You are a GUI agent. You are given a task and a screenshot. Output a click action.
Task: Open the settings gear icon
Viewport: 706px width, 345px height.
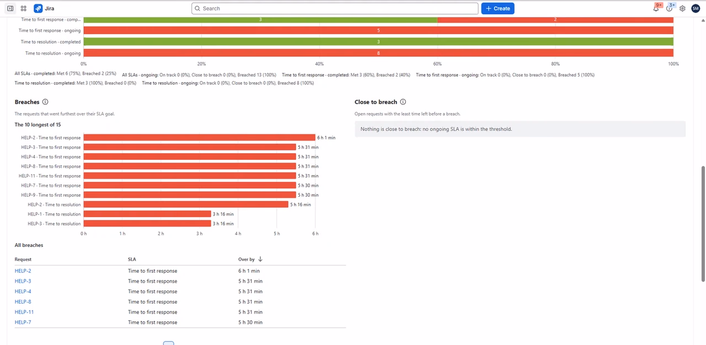coord(682,8)
